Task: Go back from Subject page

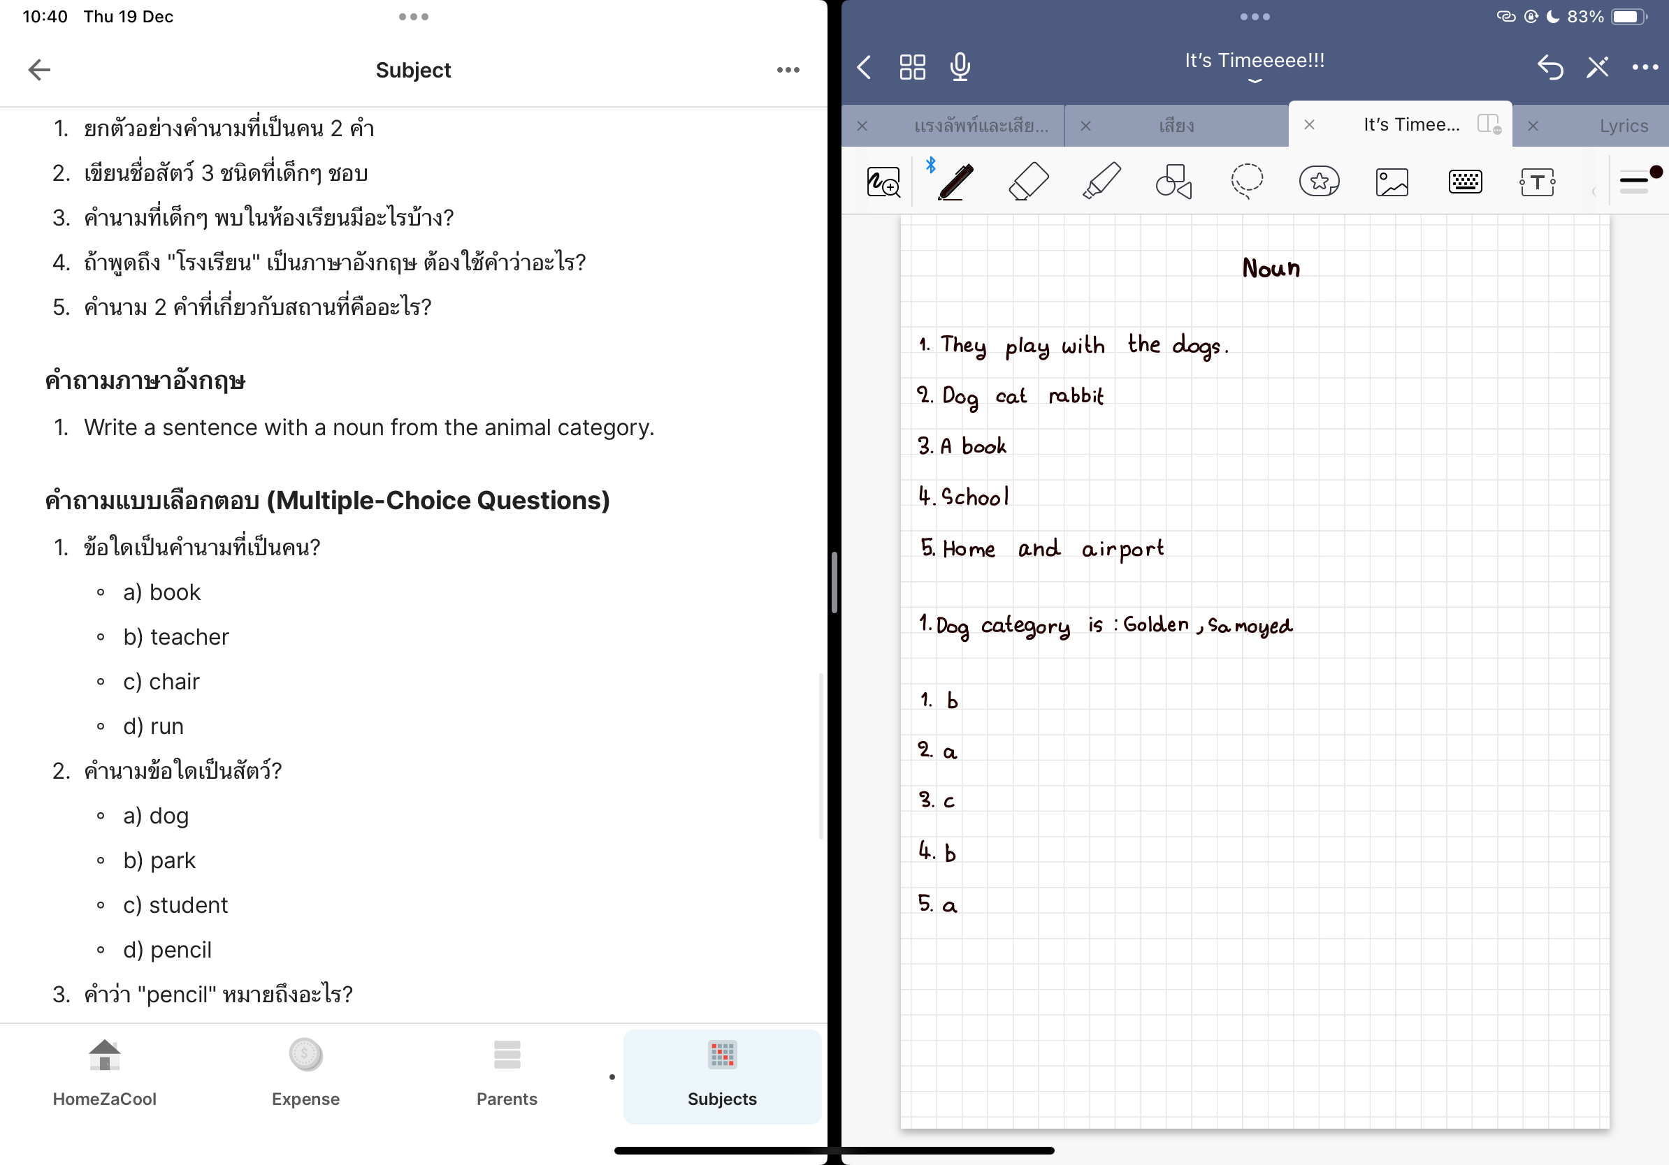Action: click(39, 70)
